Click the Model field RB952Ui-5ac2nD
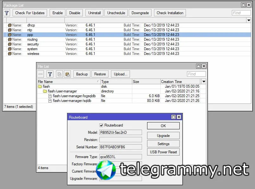This screenshot has height=189, width=255. [x=121, y=133]
